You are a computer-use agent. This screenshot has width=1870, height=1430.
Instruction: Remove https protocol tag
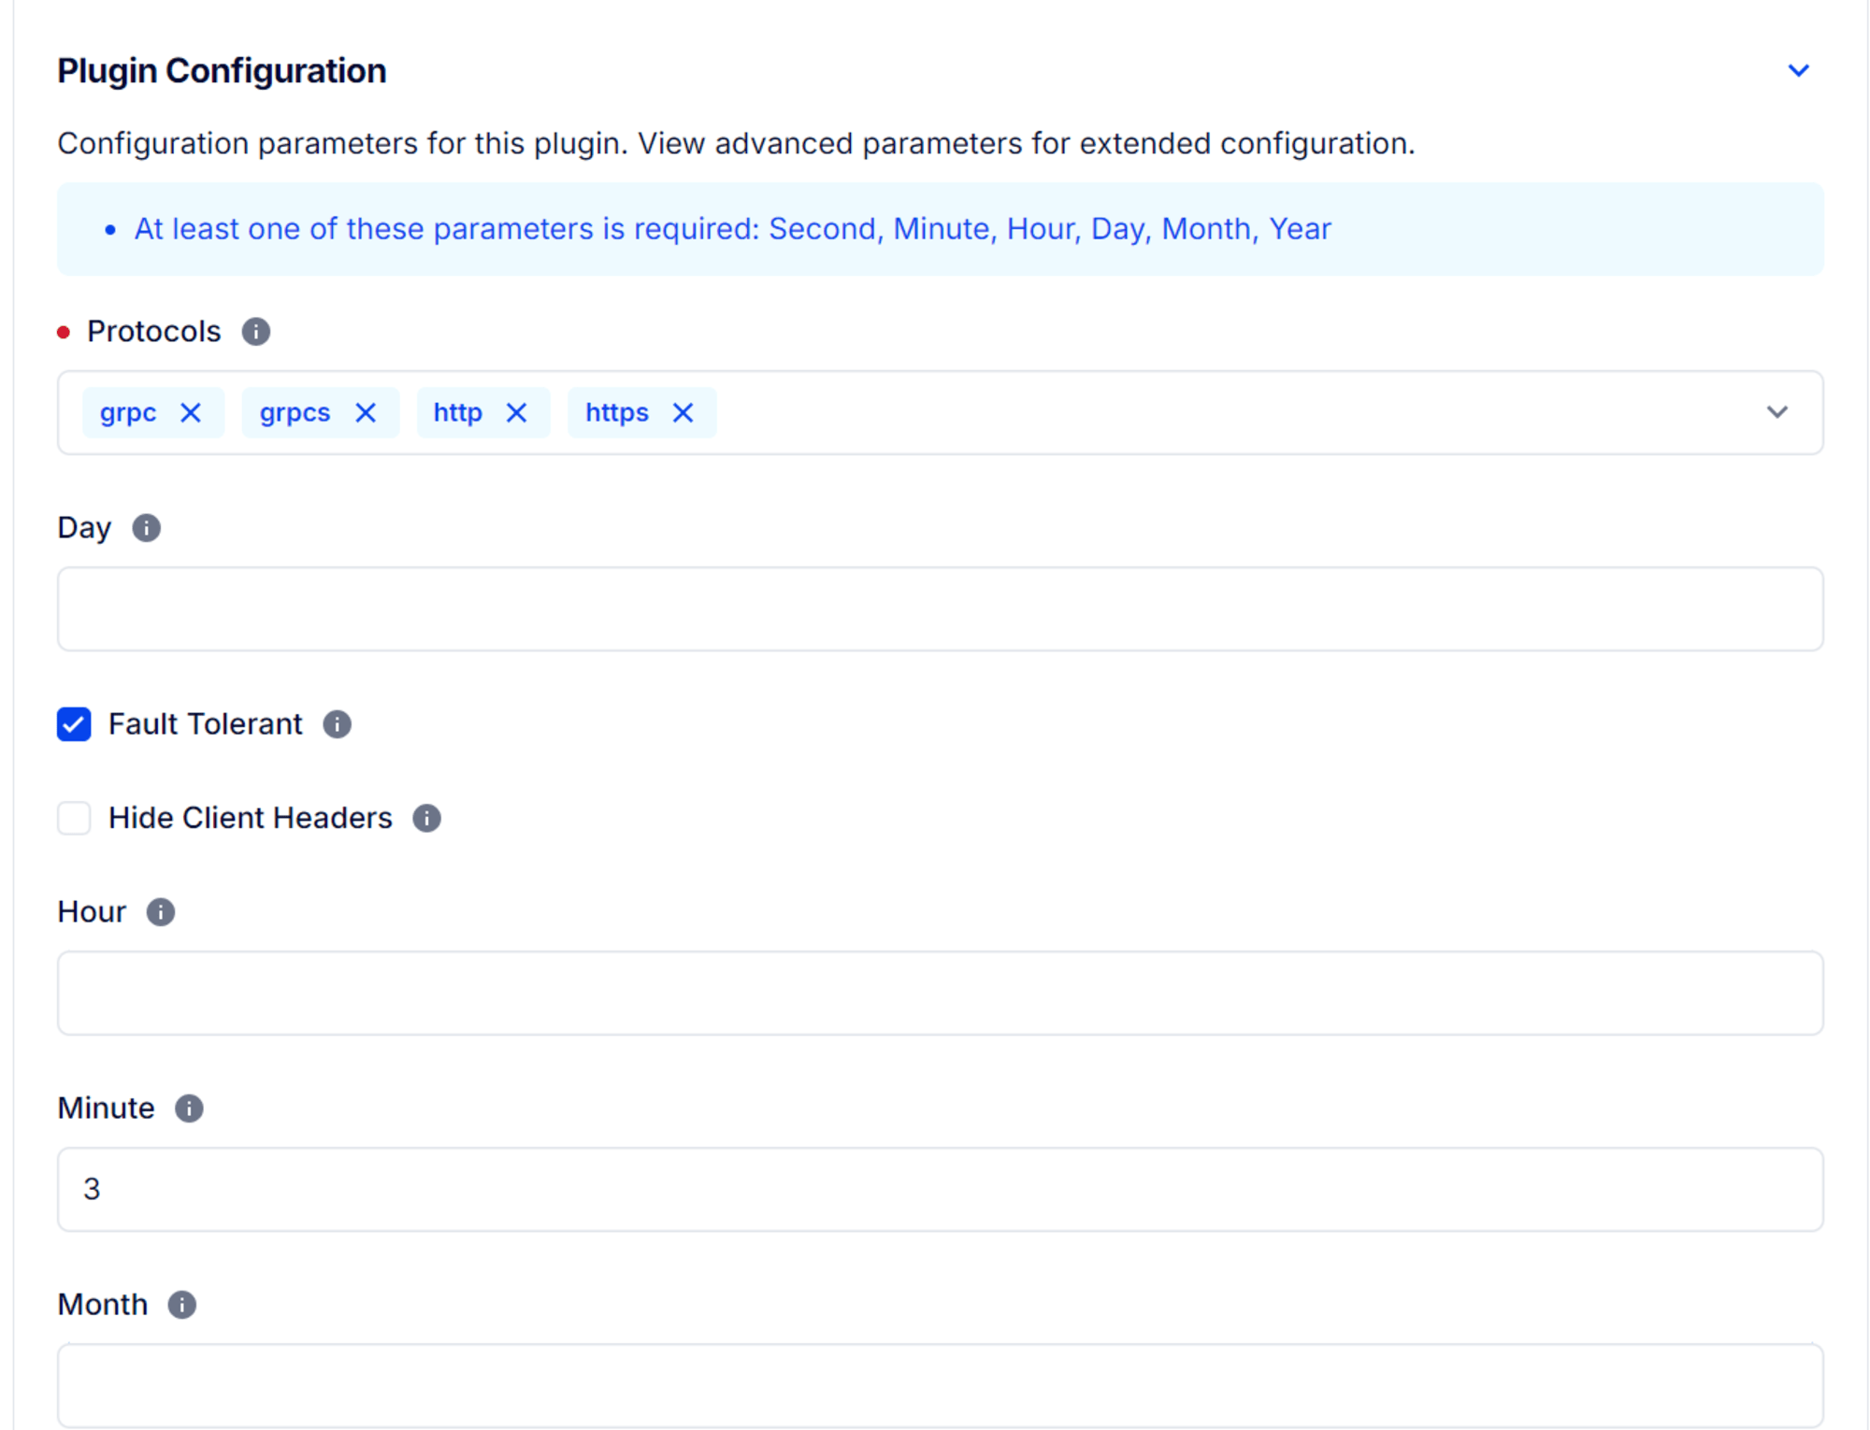(685, 411)
